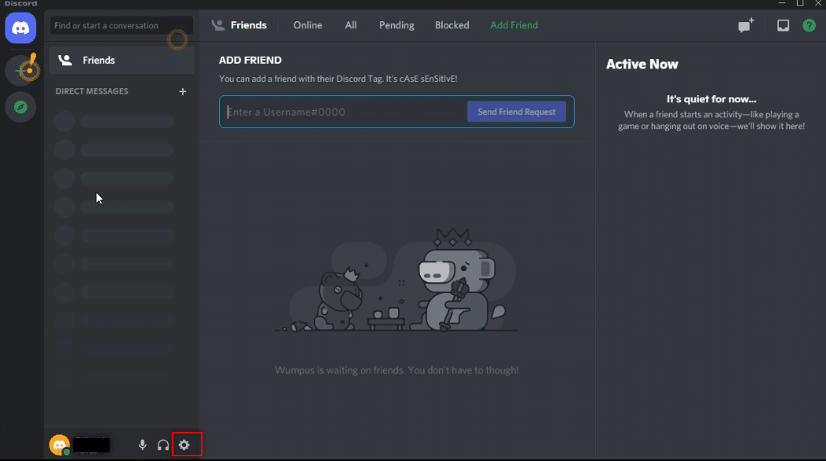Deafen using the headphones icon
The image size is (826, 461).
163,445
